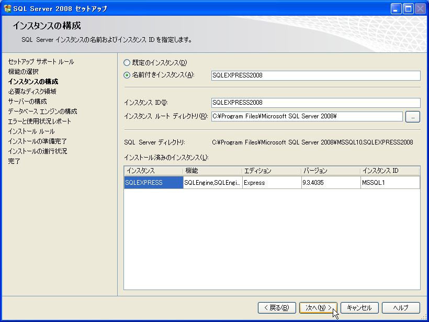
Task: Click the 次へ next button
Action: coord(318,308)
